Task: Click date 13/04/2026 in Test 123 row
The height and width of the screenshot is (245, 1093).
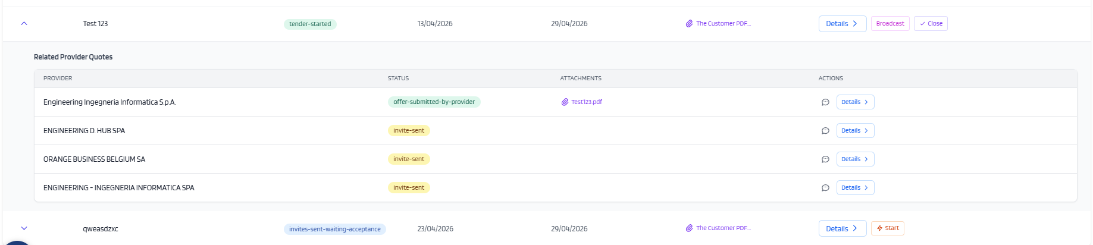Action: click(x=435, y=24)
